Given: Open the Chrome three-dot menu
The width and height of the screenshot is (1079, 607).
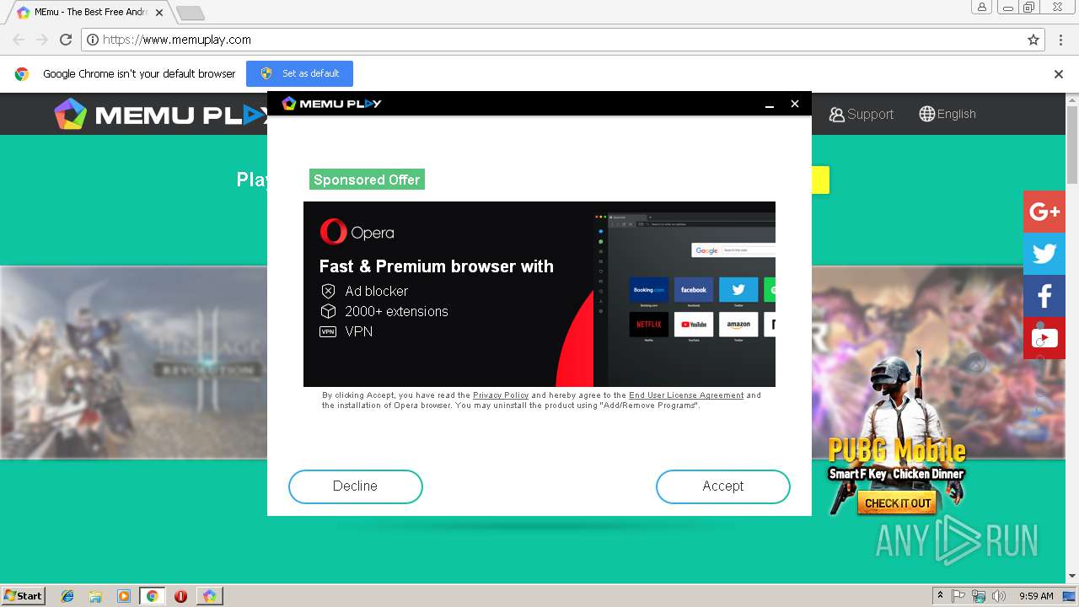Looking at the screenshot, I should pos(1060,40).
